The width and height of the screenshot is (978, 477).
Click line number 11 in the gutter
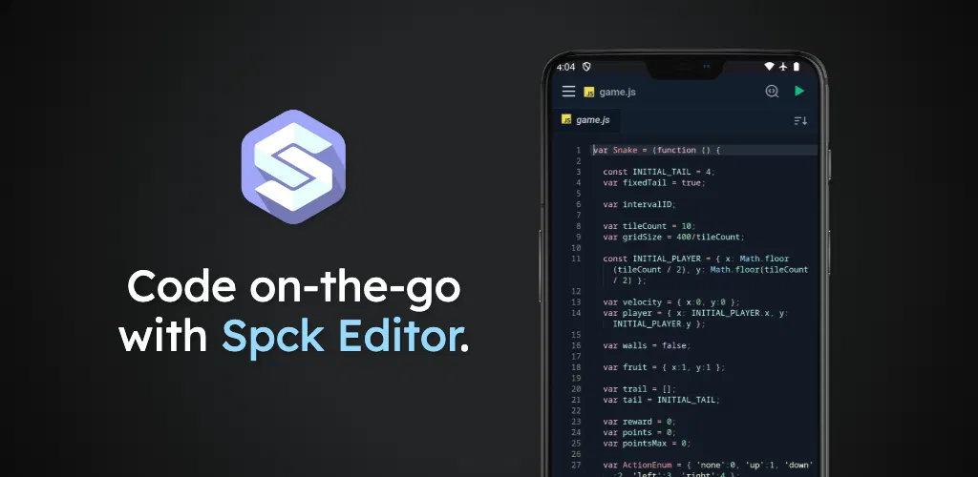point(576,259)
